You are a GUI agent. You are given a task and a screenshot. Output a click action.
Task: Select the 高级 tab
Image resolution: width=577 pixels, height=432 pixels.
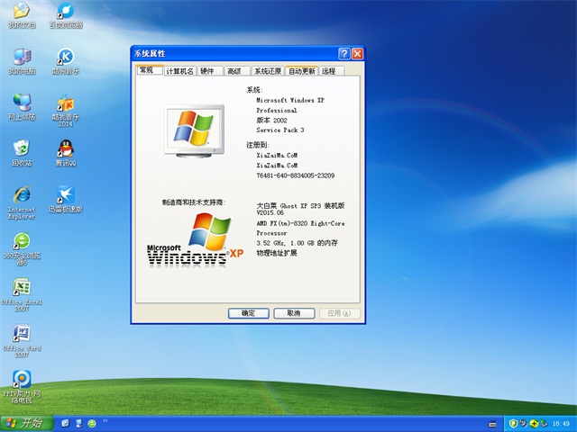(234, 71)
